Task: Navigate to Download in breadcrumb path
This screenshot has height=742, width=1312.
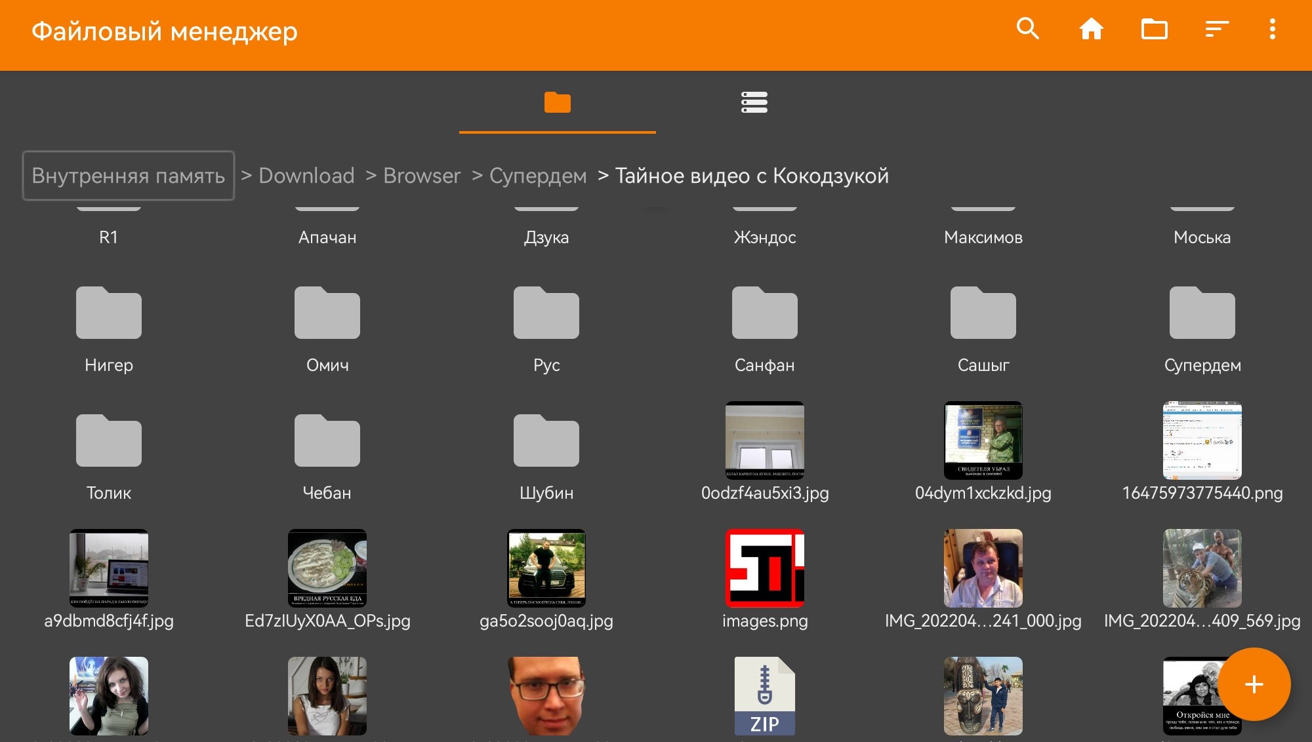Action: coord(306,176)
